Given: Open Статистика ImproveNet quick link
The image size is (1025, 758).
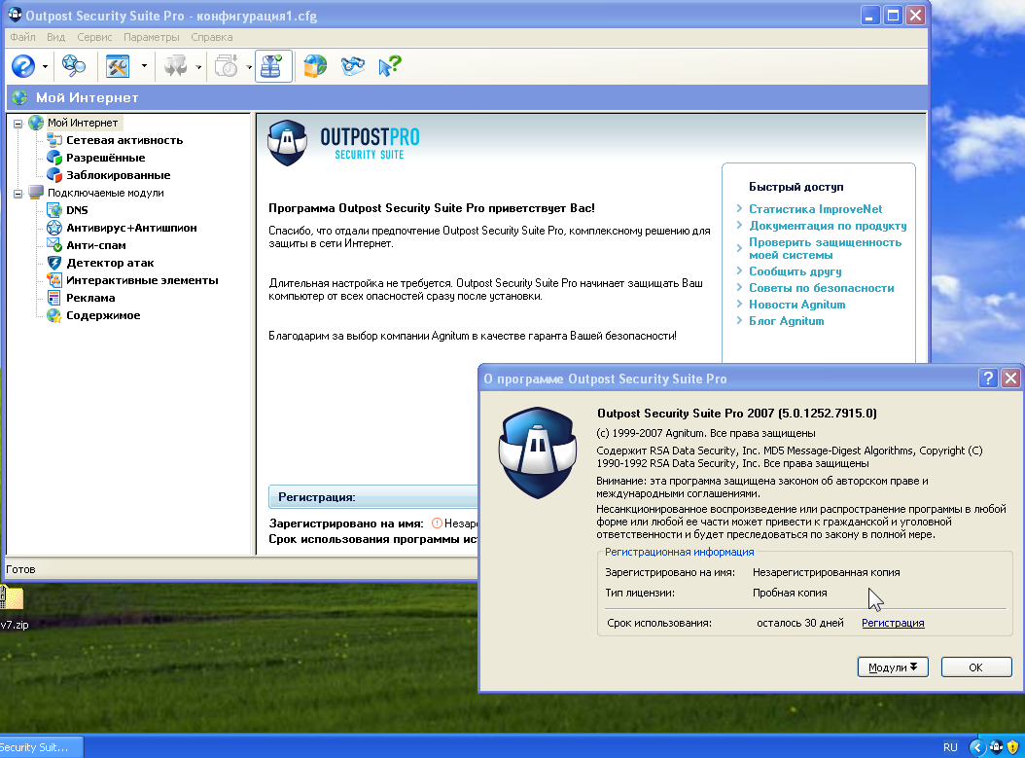Looking at the screenshot, I should [815, 209].
